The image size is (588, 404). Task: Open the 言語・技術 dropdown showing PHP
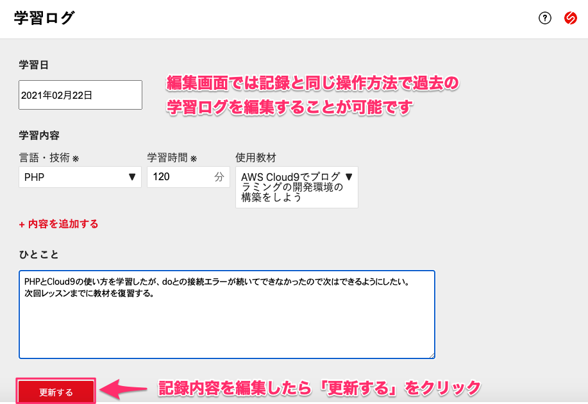[80, 177]
